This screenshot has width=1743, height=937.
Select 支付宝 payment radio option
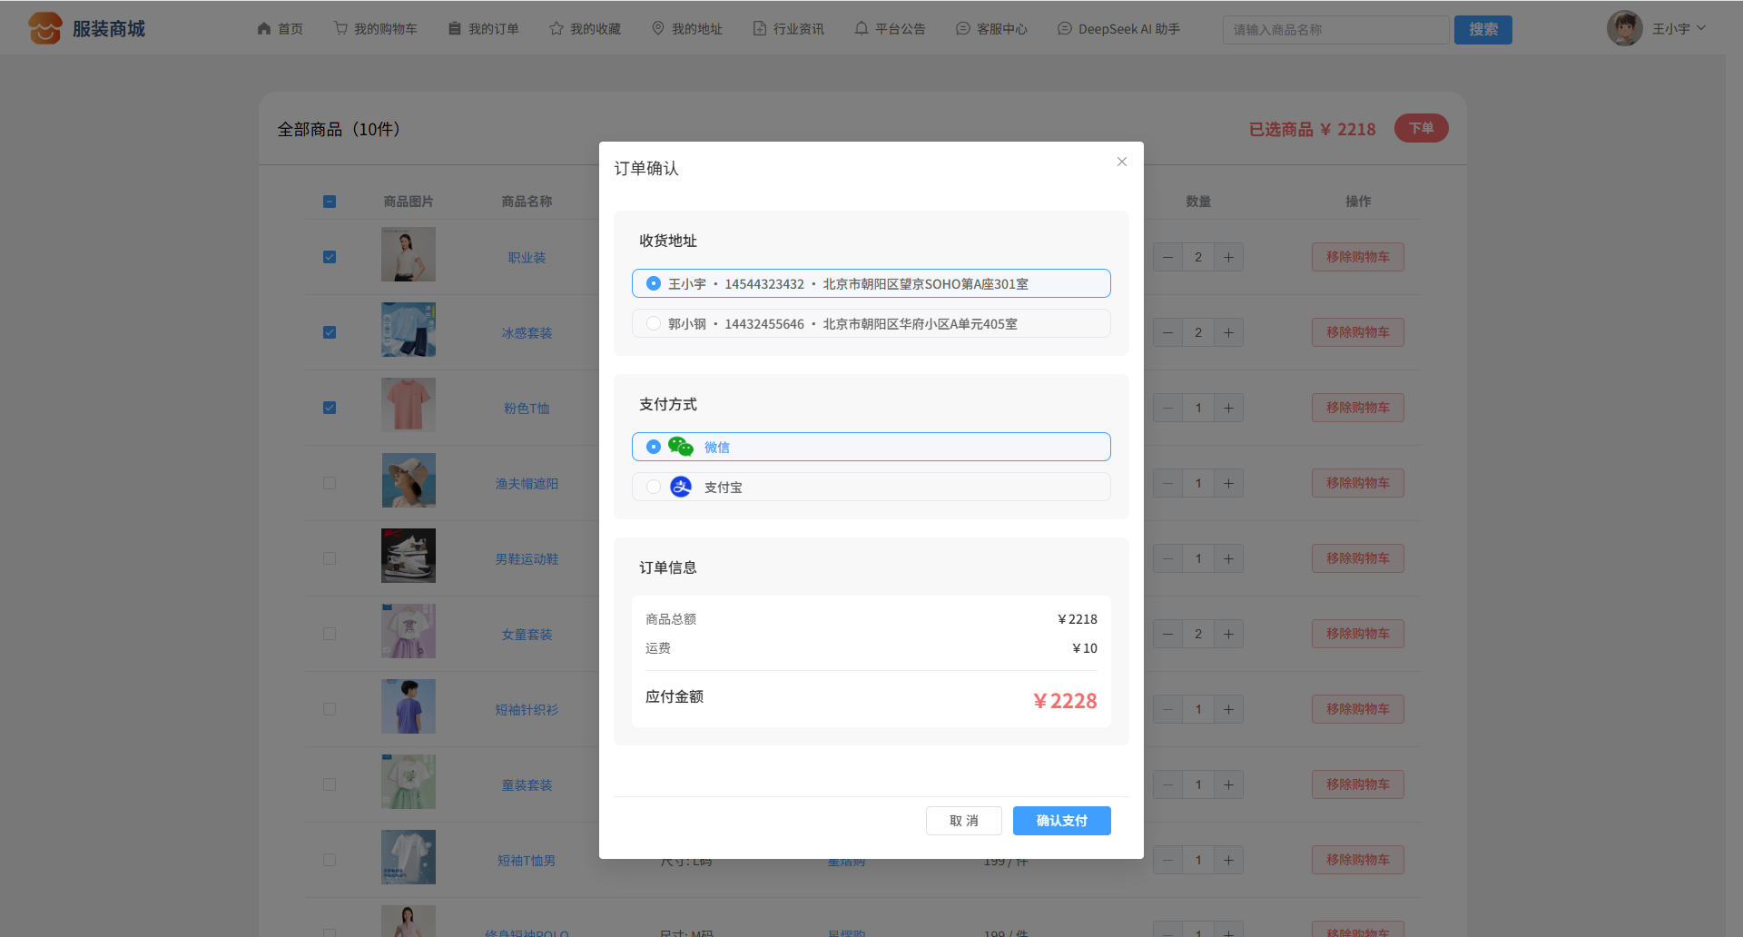pyautogui.click(x=654, y=487)
